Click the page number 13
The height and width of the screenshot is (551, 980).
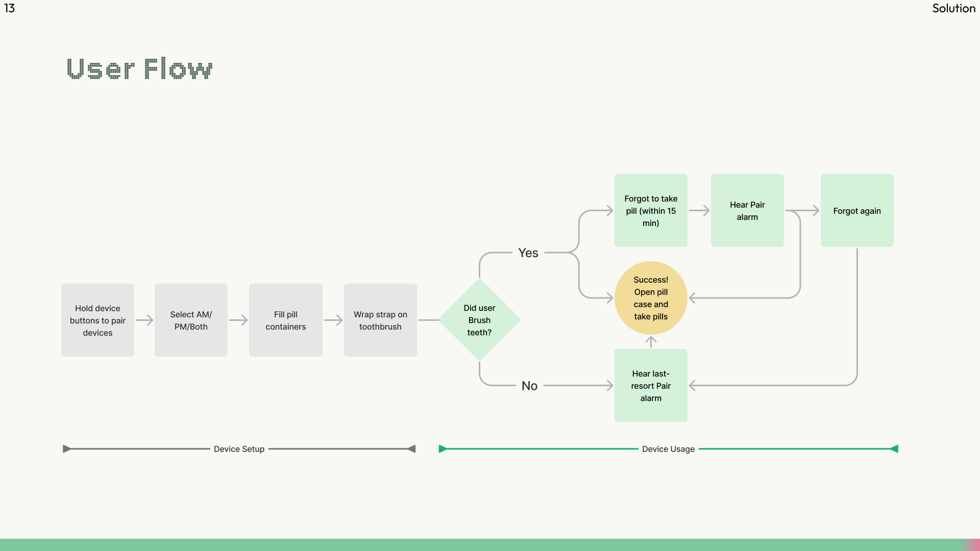click(9, 8)
